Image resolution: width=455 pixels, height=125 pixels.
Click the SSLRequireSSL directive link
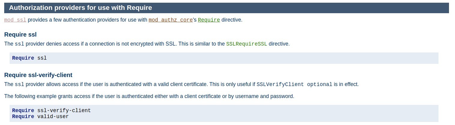pos(246,44)
